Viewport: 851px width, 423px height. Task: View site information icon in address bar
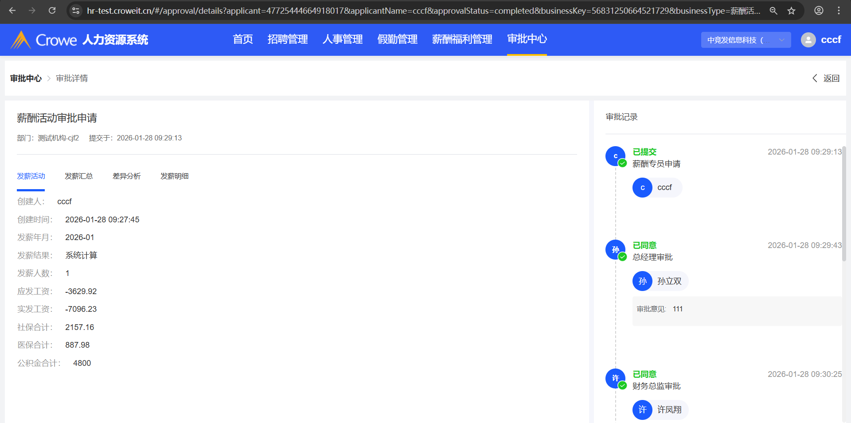76,11
